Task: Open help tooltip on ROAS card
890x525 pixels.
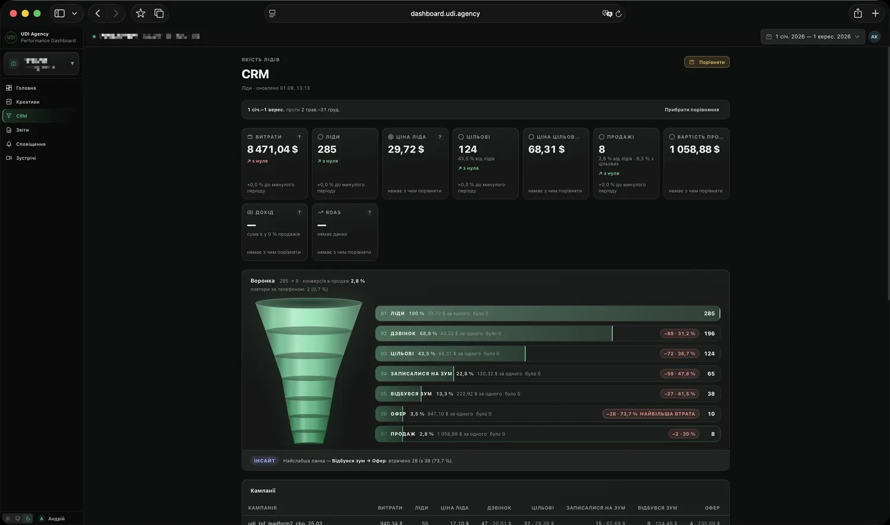Action: pyautogui.click(x=370, y=212)
